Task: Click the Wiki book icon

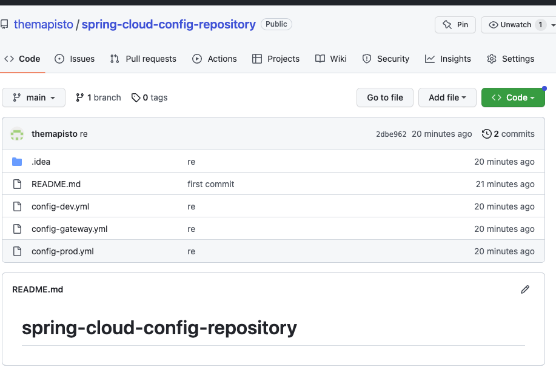Action: click(320, 59)
